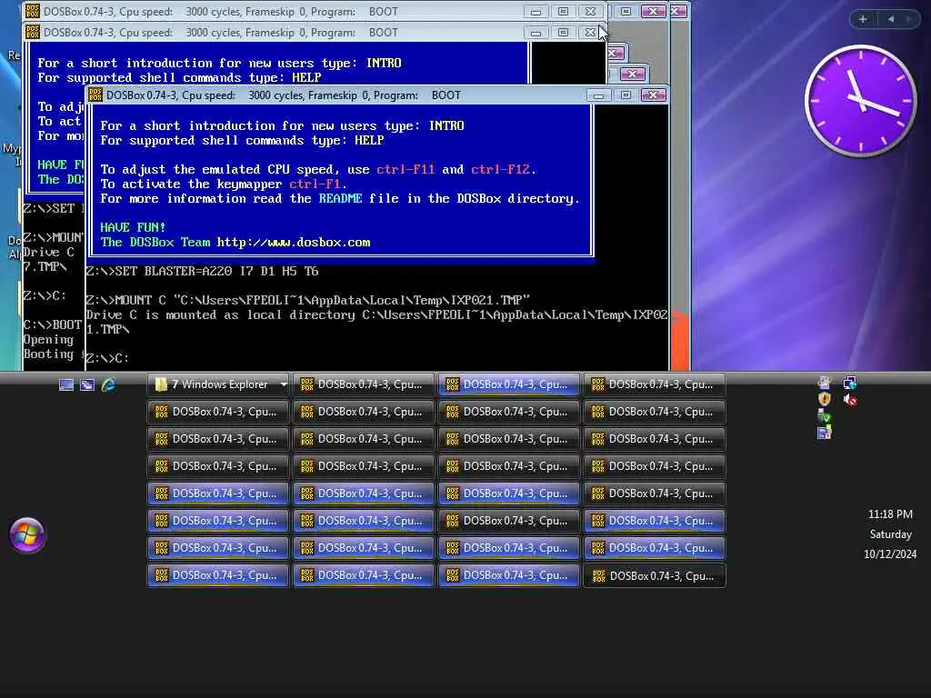The width and height of the screenshot is (931, 698).
Task: Click the bottom notification tray icon
Action: 824,434
